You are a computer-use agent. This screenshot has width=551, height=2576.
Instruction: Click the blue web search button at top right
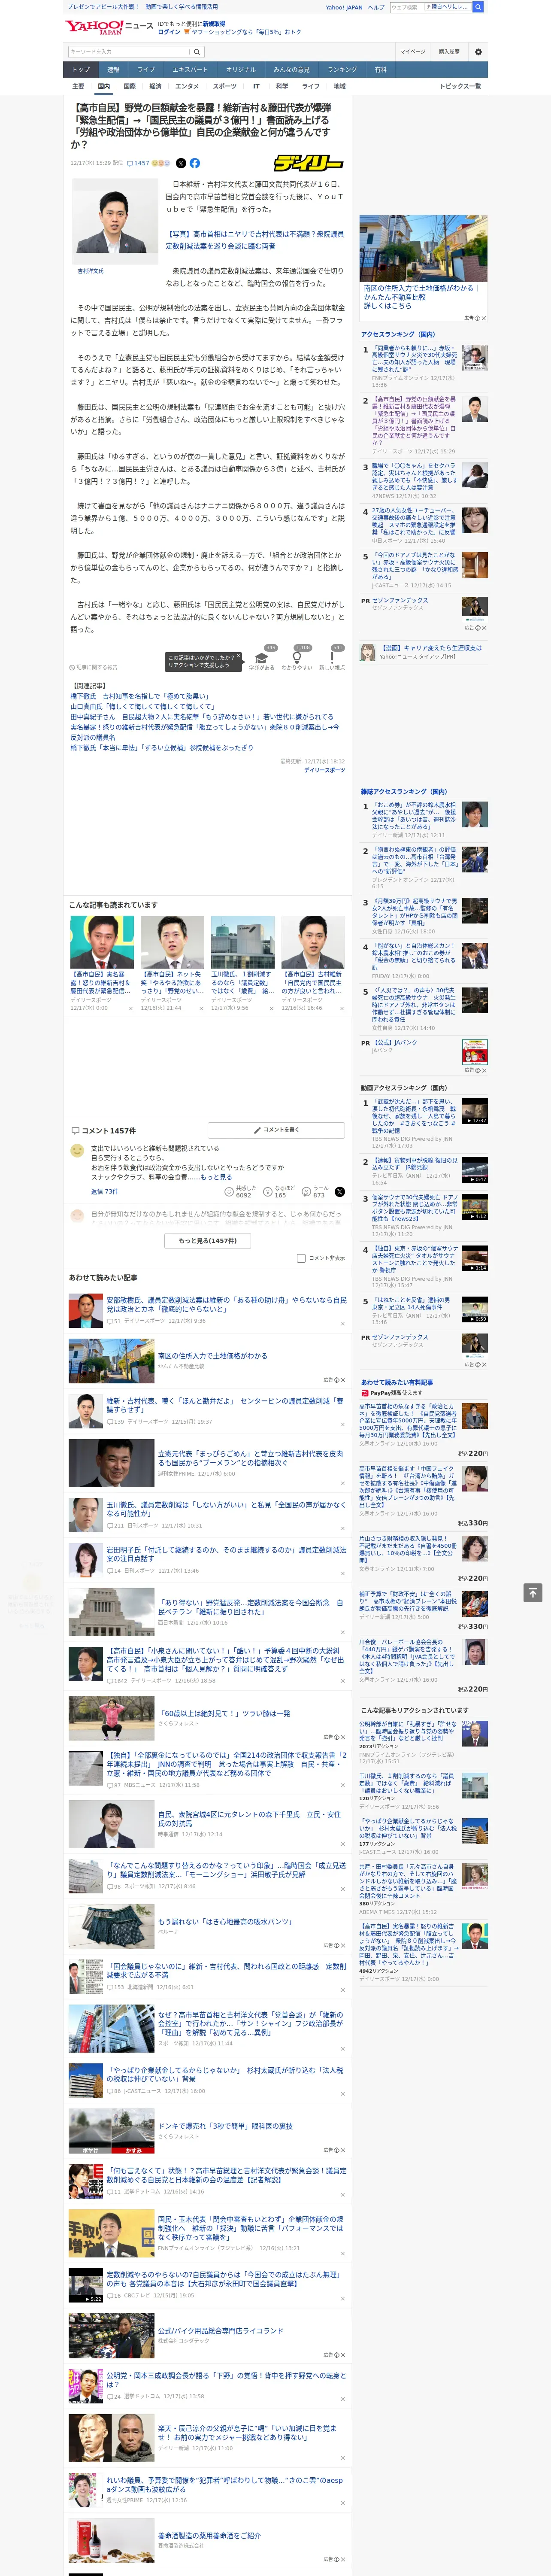pyautogui.click(x=478, y=7)
